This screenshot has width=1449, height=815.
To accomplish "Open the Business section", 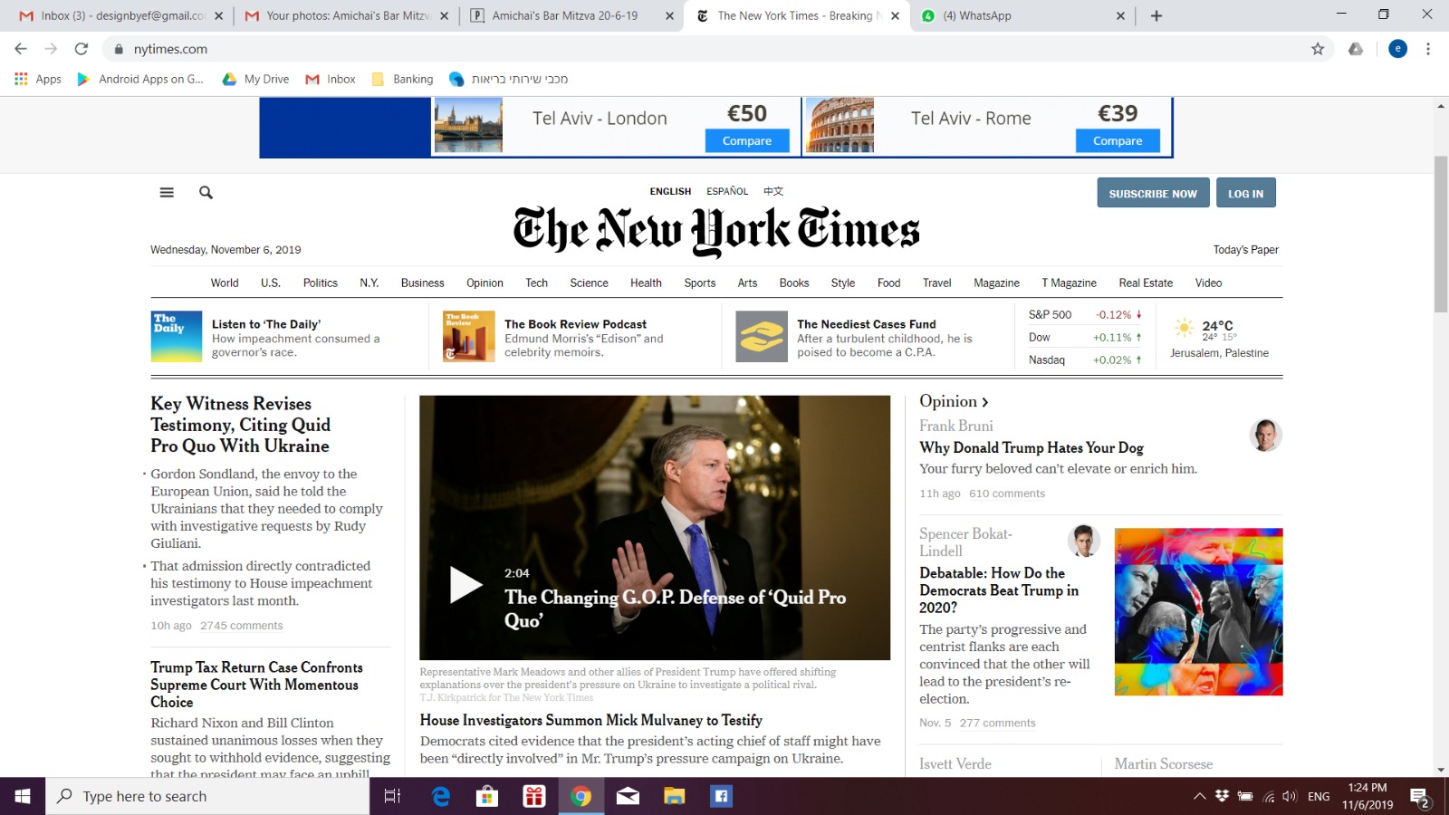I will [x=423, y=283].
